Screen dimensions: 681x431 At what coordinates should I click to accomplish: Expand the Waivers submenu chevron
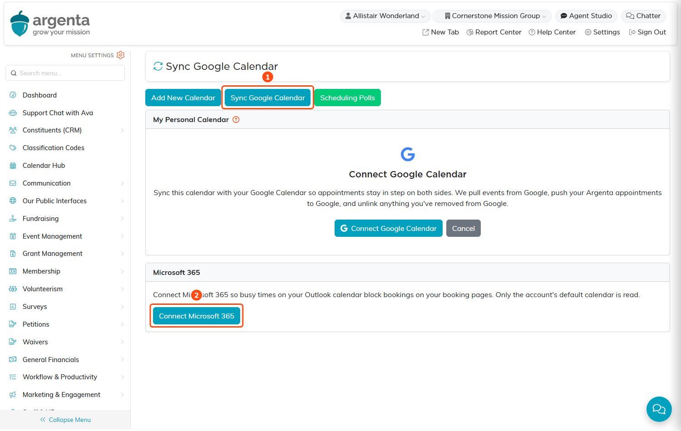(x=123, y=342)
